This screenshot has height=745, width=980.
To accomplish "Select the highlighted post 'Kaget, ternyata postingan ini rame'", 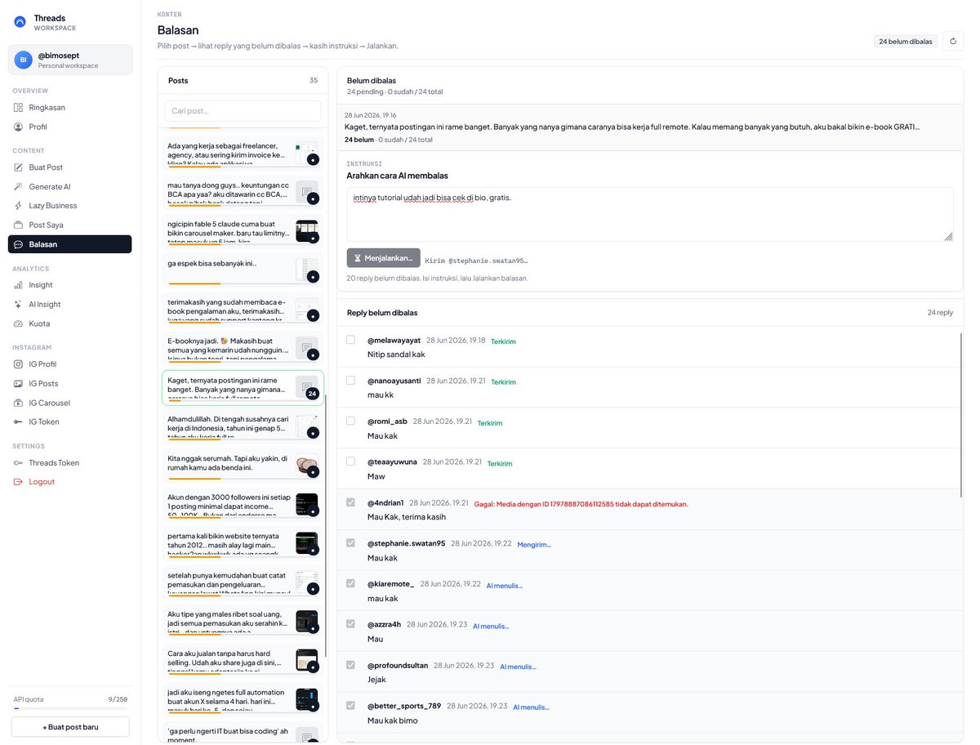I will coord(242,387).
